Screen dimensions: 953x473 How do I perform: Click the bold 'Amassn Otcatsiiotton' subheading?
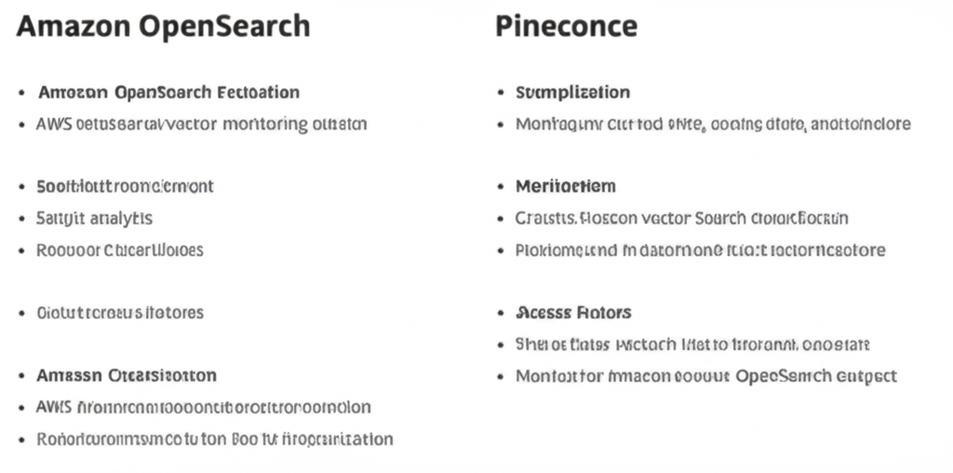click(x=127, y=375)
